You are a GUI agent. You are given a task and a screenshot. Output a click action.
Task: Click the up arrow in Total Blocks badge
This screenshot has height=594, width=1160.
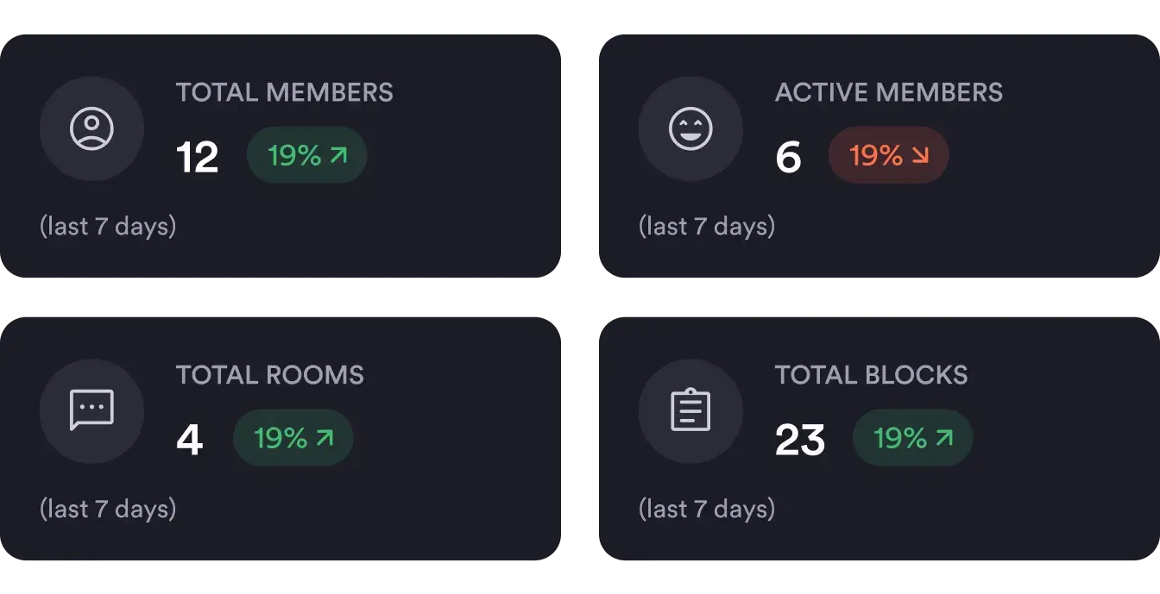(944, 438)
